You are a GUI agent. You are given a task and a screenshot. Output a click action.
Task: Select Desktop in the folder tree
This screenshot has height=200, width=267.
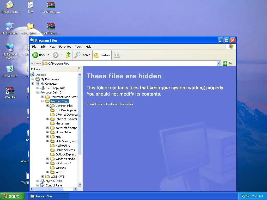41,75
